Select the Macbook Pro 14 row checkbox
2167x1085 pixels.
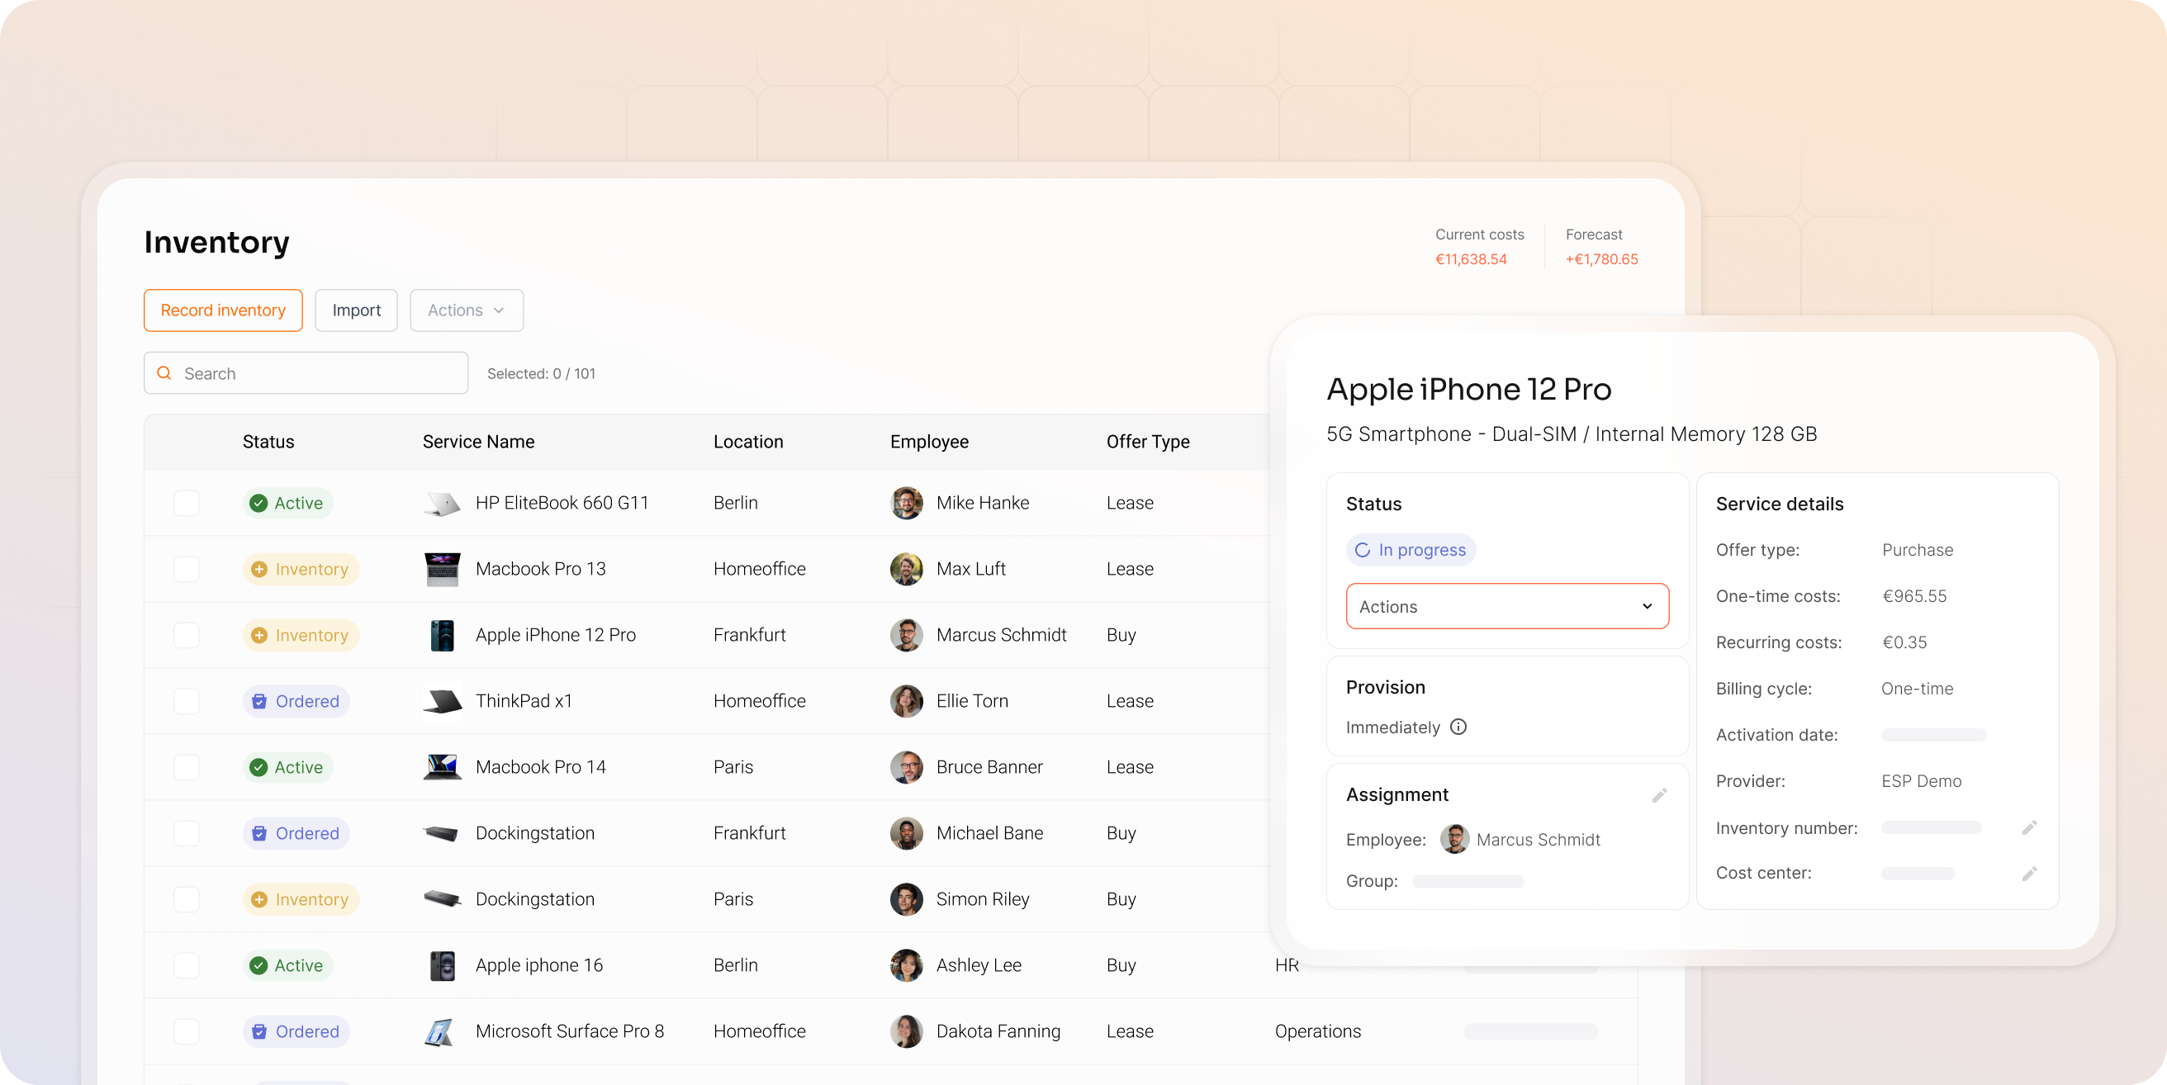pos(186,767)
